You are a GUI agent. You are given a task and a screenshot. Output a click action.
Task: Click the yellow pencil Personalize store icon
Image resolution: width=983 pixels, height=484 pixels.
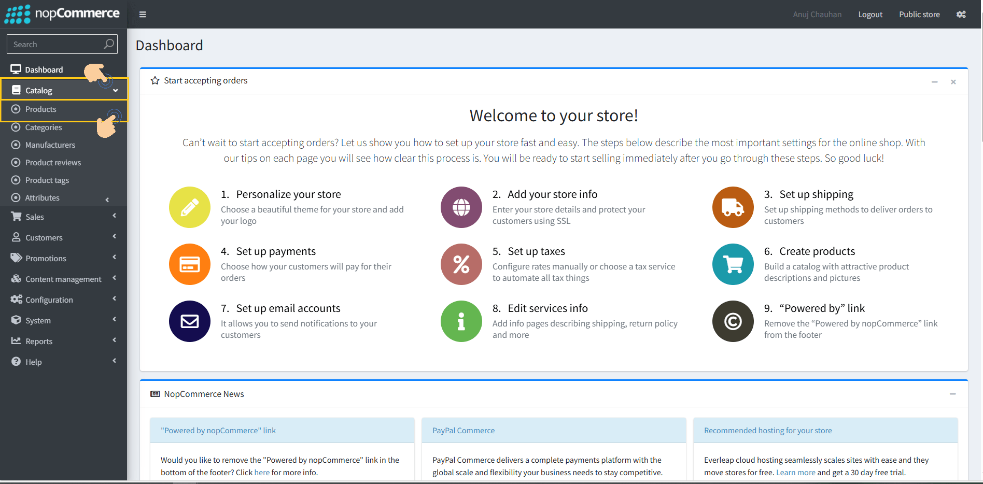(x=190, y=207)
